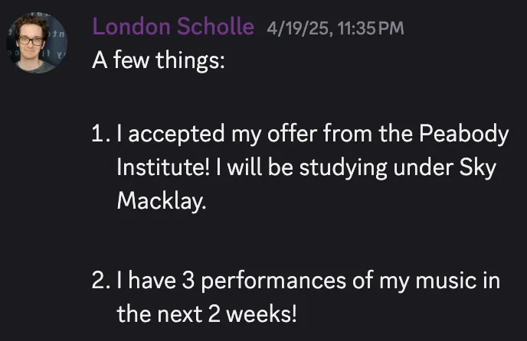Viewport: 527px width, 341px height.
Task: Click the name "Macklay."
Action: pyautogui.click(x=162, y=201)
